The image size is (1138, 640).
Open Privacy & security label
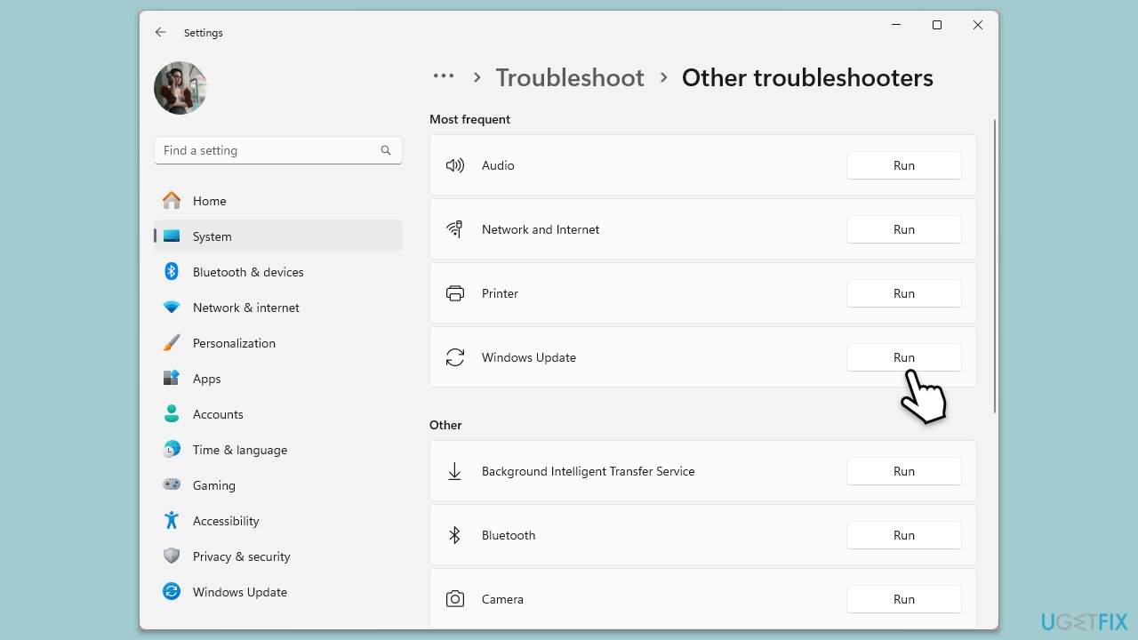pos(242,556)
